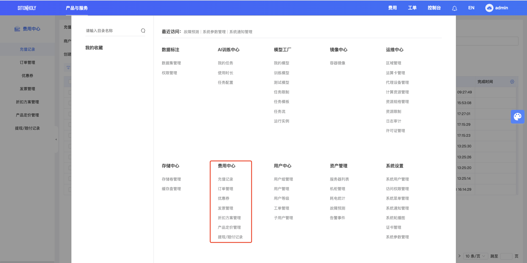
Task: Open the notification bell
Action: coord(454,8)
